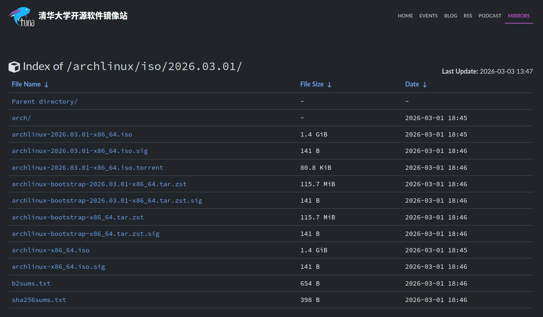Open the b2sums.txt file

point(31,283)
